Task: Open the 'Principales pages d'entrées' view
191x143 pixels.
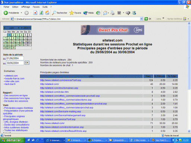Action: (19, 108)
